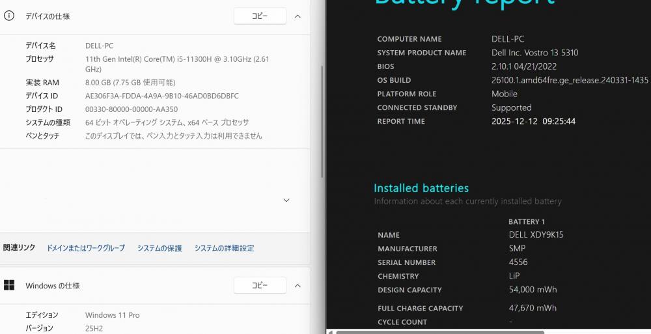Open システムの保護 link
Image resolution: width=651 pixels, height=334 pixels.
tap(159, 248)
